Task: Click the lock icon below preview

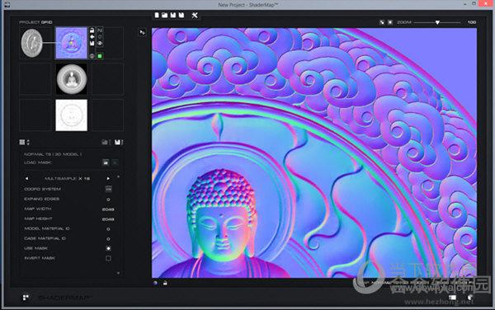Action: tap(165, 283)
